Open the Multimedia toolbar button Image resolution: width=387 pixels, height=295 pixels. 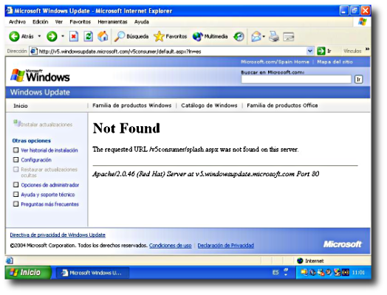pos(210,36)
